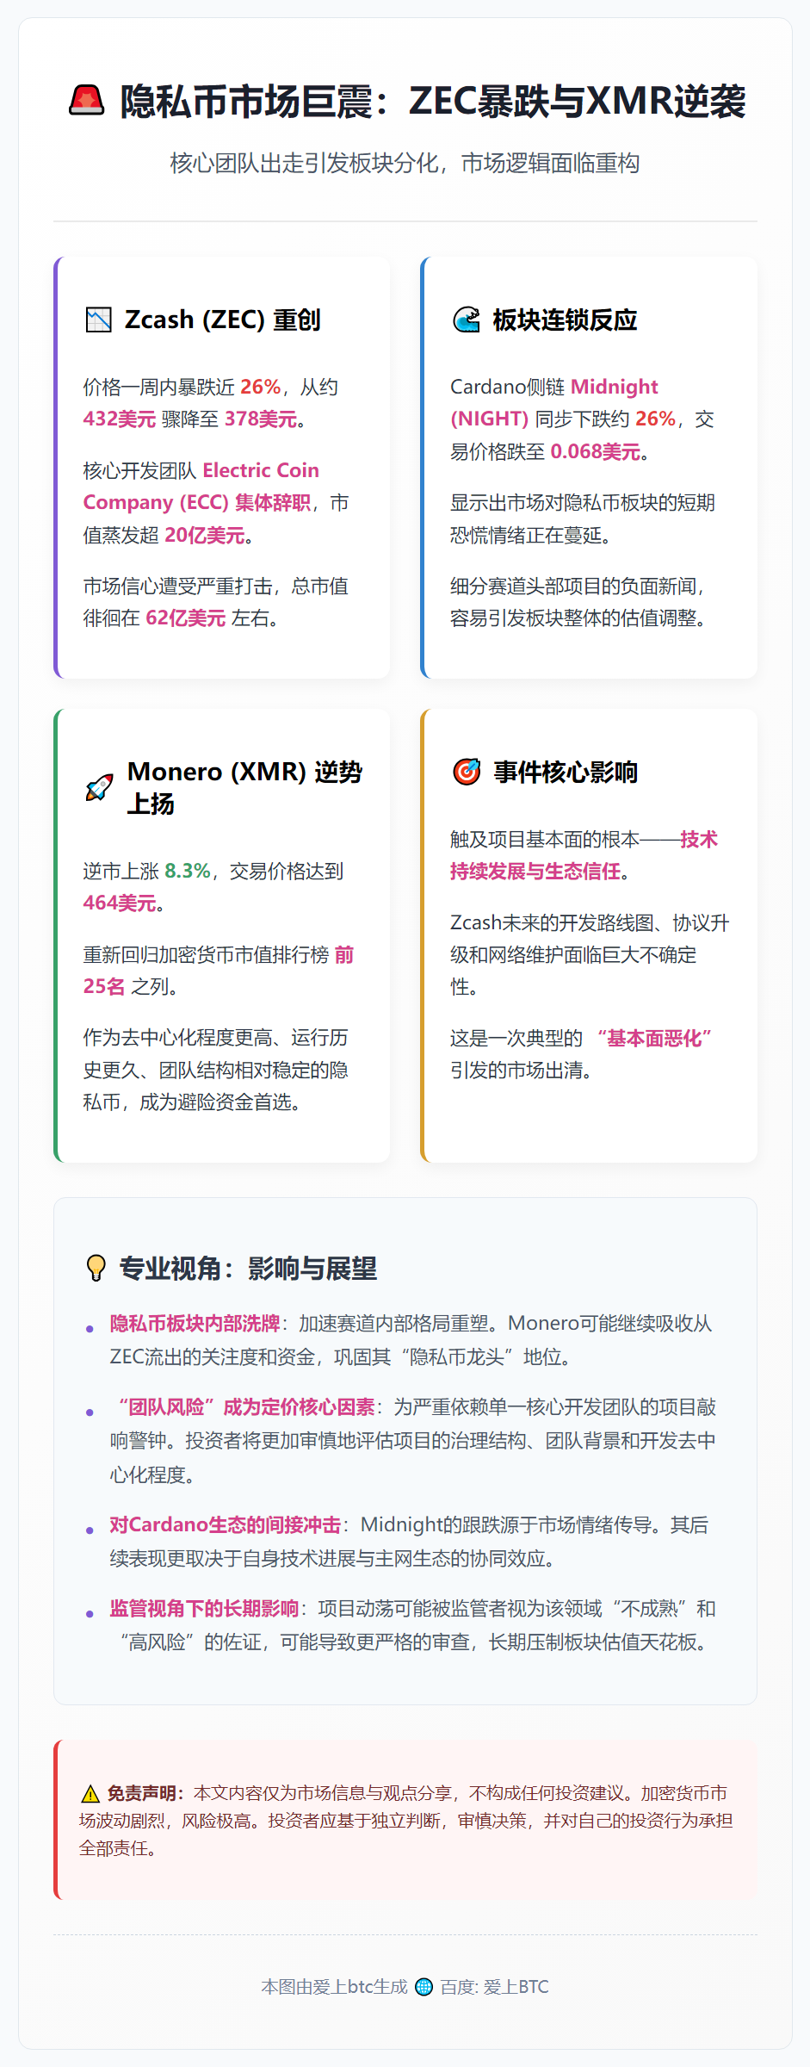Click the highlighted 62亿美元 figure
Image resolution: width=810 pixels, height=2067 pixels.
pyautogui.click(x=185, y=618)
